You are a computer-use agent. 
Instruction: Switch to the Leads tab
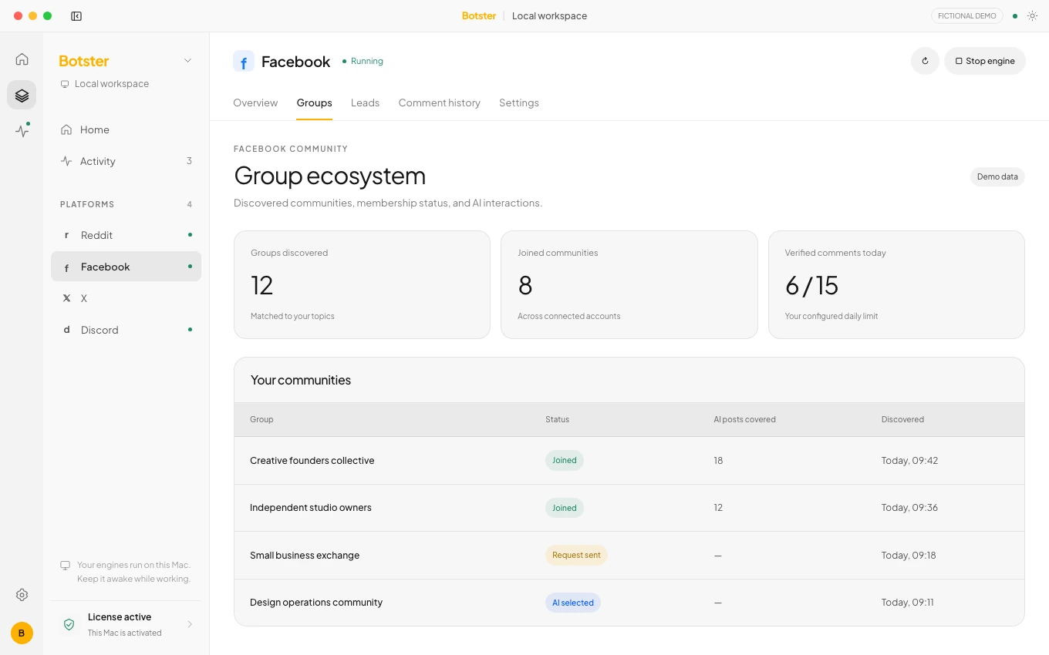pos(365,102)
